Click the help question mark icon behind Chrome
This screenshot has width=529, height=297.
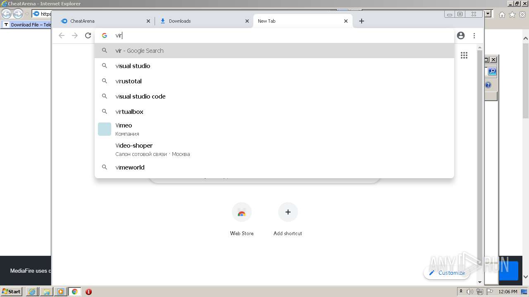[x=488, y=85]
